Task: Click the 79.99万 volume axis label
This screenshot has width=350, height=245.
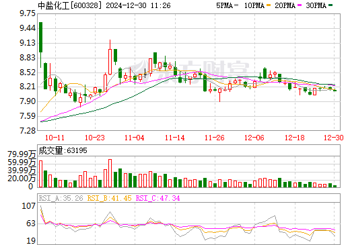Action: pyautogui.click(x=22, y=154)
